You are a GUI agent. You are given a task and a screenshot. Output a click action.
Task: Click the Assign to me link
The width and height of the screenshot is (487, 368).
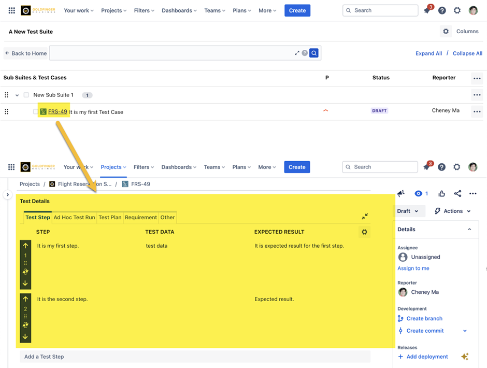click(x=413, y=268)
